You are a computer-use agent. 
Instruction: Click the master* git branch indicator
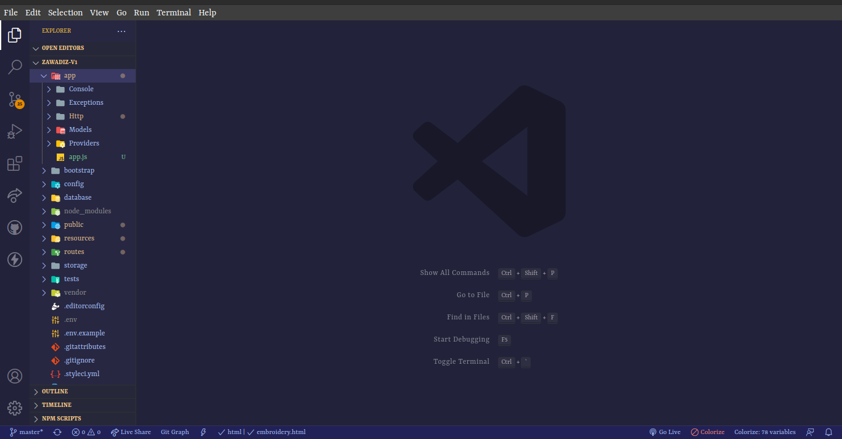click(x=27, y=432)
